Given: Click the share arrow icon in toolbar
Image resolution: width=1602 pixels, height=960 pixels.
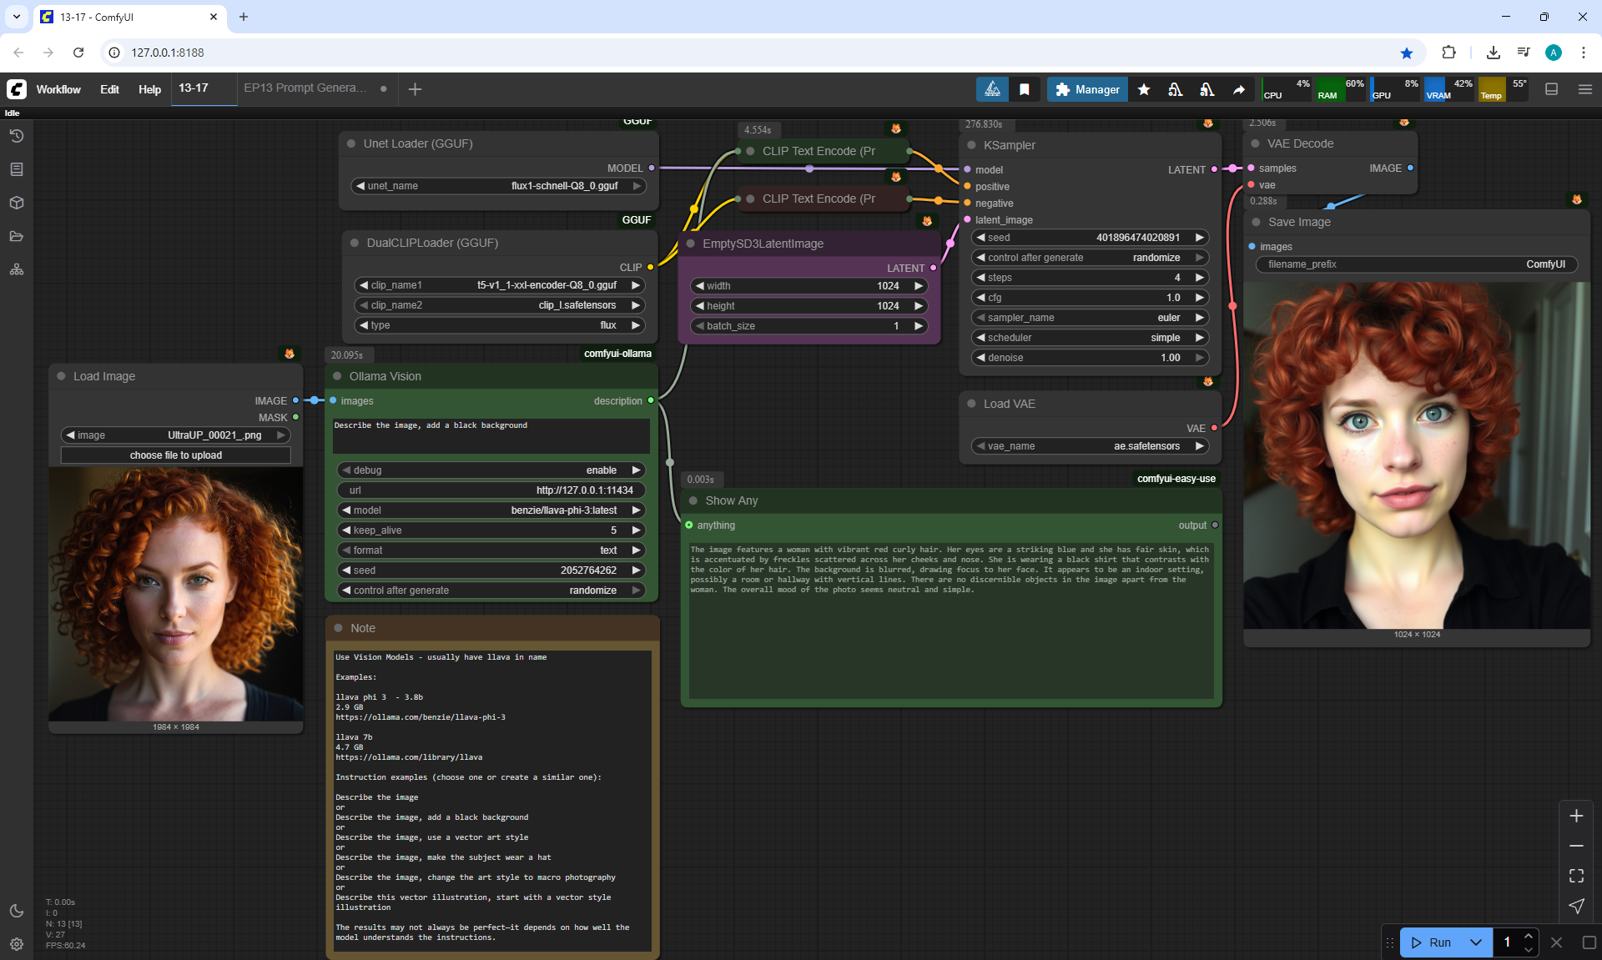Looking at the screenshot, I should pos(1239,89).
